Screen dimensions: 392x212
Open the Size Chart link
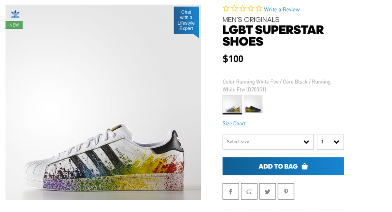[x=234, y=123]
